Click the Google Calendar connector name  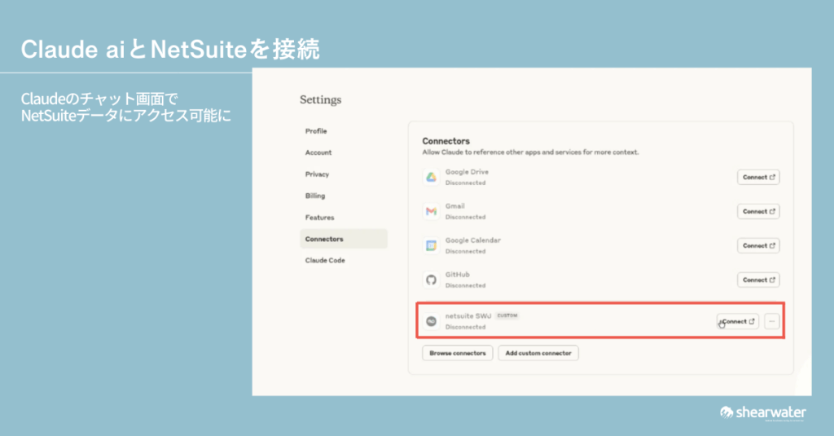[x=473, y=240]
